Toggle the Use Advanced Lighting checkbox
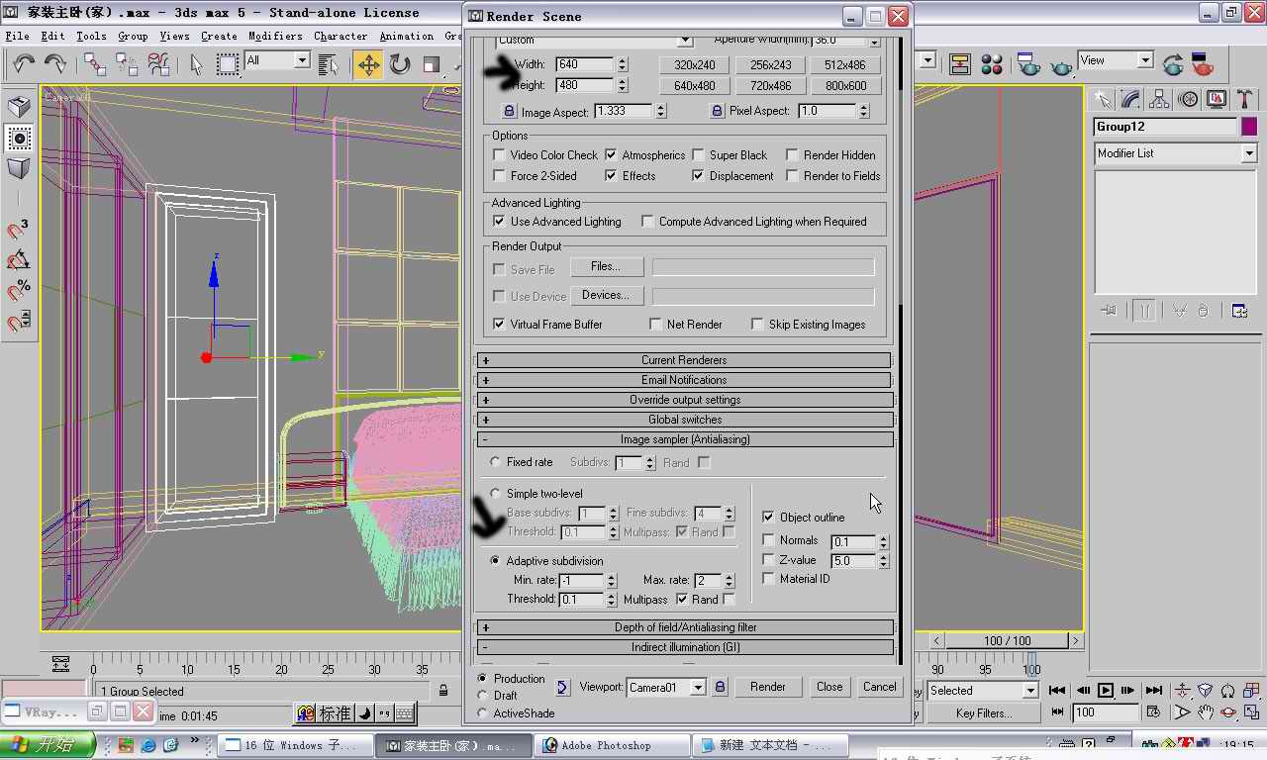Image resolution: width=1267 pixels, height=760 pixels. point(499,222)
